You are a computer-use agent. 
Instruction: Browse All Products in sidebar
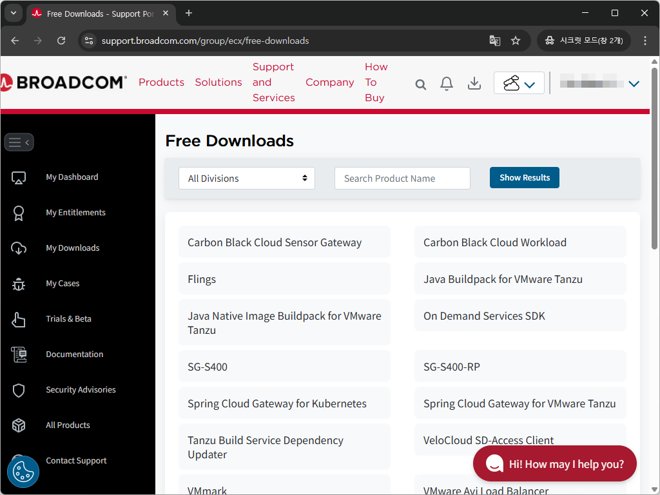click(68, 425)
